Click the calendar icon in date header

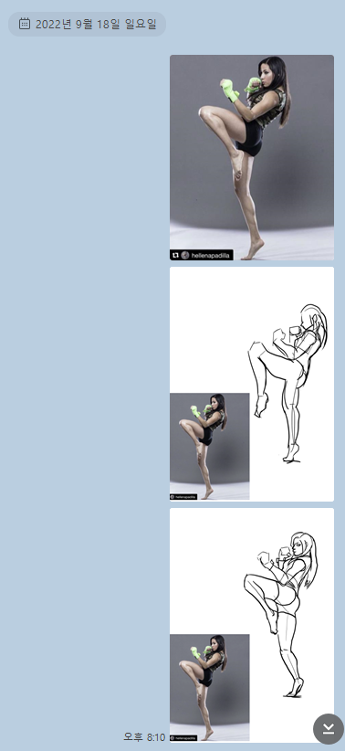click(x=25, y=24)
